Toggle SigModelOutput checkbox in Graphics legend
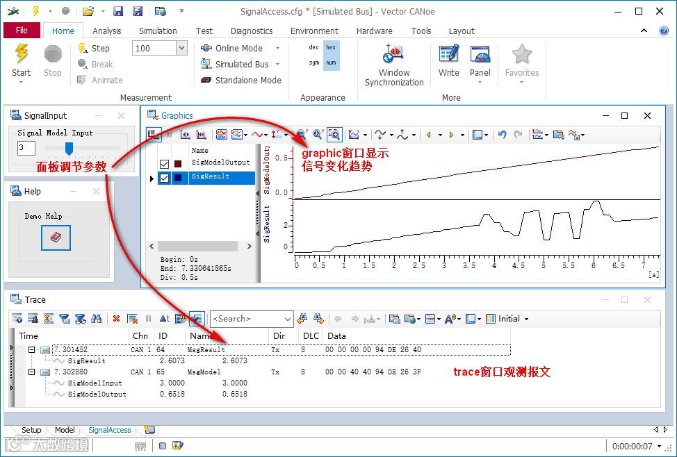This screenshot has width=677, height=457. [164, 163]
